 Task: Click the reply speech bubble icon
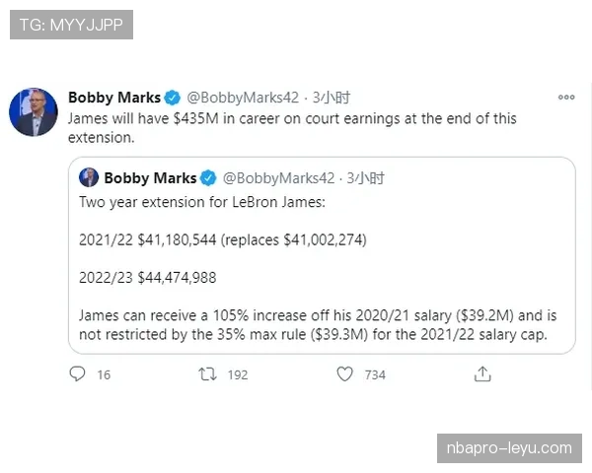pos(78,374)
